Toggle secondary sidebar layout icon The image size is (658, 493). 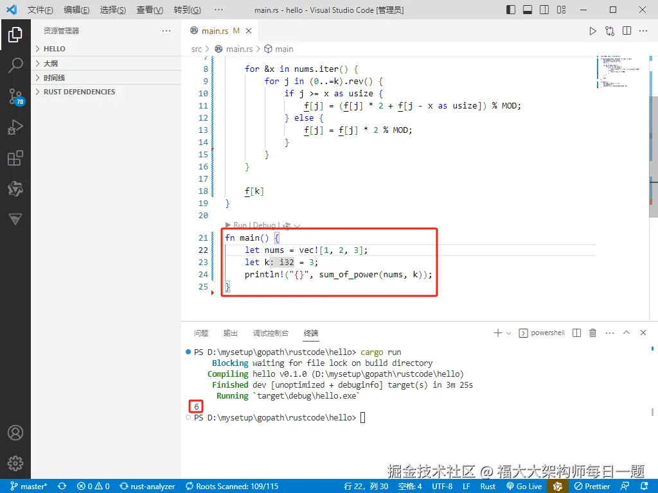[544, 10]
